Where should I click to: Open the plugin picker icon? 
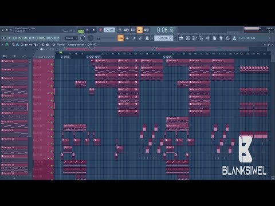[x=221, y=38]
